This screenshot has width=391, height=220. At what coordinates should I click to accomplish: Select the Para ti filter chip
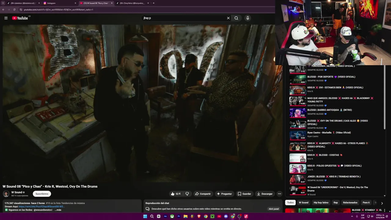click(x=366, y=203)
